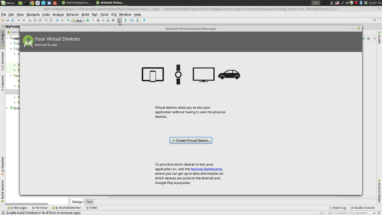This screenshot has width=382, height=215.
Task: Open the app run configuration dropdown
Action: (78, 20)
